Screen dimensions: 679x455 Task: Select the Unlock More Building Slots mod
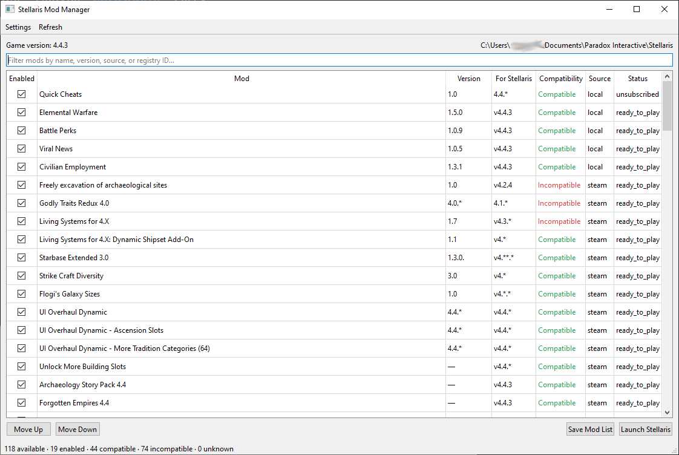(x=334, y=367)
